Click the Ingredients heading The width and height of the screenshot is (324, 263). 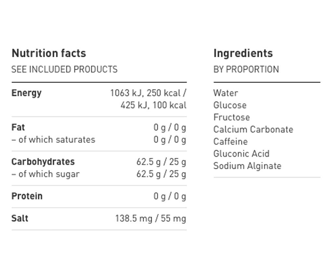(x=243, y=53)
